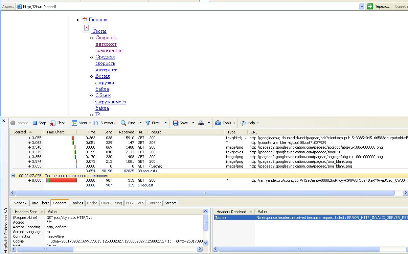
Task: Switch to the Cookies tab
Action: [x=77, y=203]
